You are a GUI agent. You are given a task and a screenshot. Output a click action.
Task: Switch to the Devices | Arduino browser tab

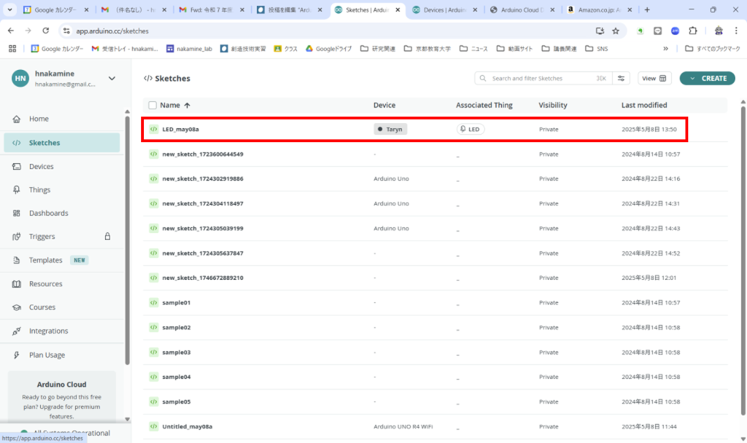click(441, 10)
